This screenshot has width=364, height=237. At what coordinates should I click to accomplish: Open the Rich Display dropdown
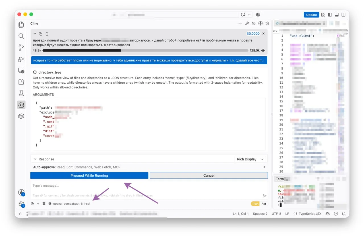tap(251, 159)
